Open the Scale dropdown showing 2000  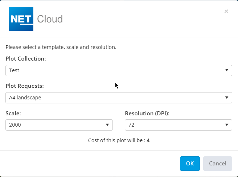(x=54, y=125)
